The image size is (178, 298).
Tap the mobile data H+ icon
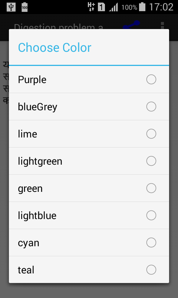click(91, 7)
